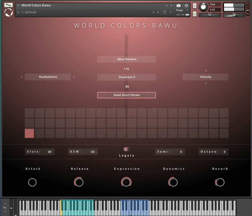
Task: Solo the instrument with S button
Action: [194, 6]
